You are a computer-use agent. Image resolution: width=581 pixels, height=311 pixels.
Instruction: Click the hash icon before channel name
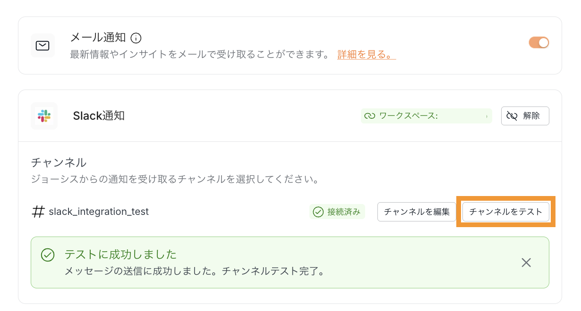click(x=38, y=212)
